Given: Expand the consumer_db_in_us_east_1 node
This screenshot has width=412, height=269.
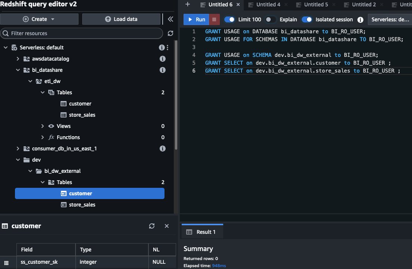Looking at the screenshot, I should point(18,149).
